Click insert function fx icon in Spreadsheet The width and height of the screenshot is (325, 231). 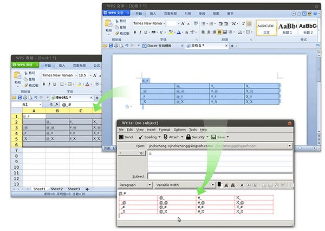point(57,105)
